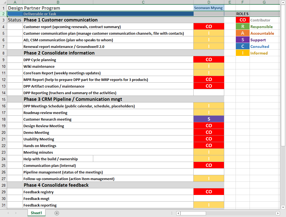Select column C header
This screenshot has height=217, width=286.
143,2
